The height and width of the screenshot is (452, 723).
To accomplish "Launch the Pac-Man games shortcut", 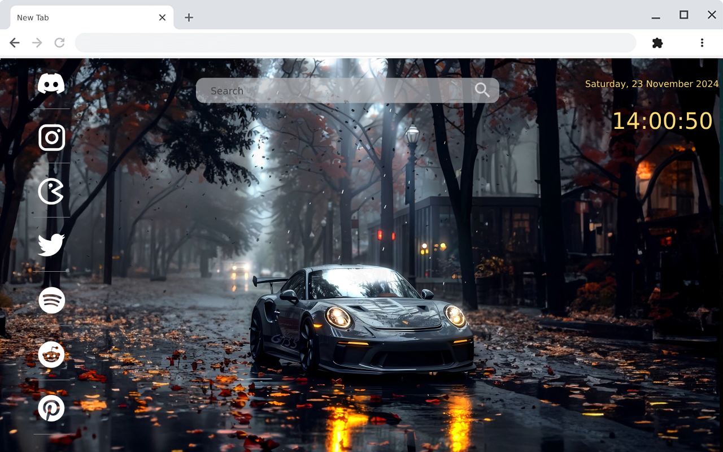I will 51,190.
